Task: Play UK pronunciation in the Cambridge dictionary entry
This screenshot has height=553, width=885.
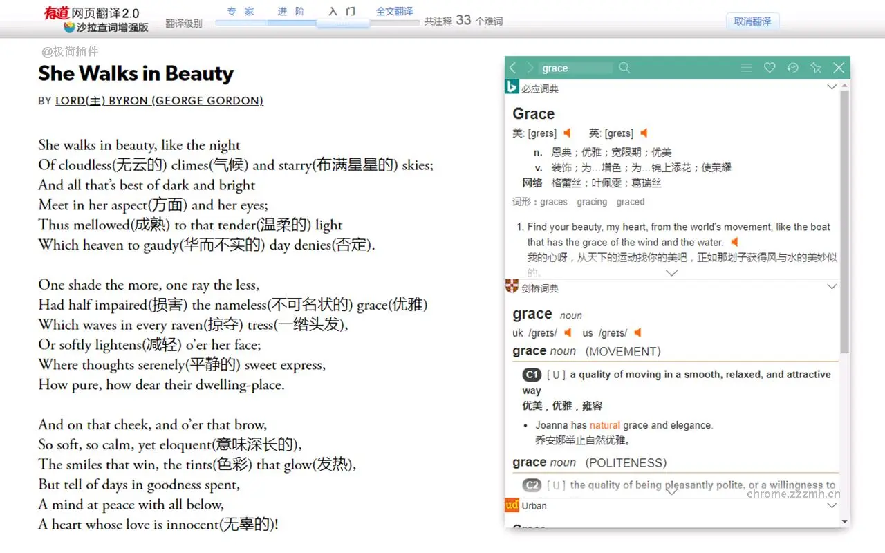Action: (x=568, y=332)
